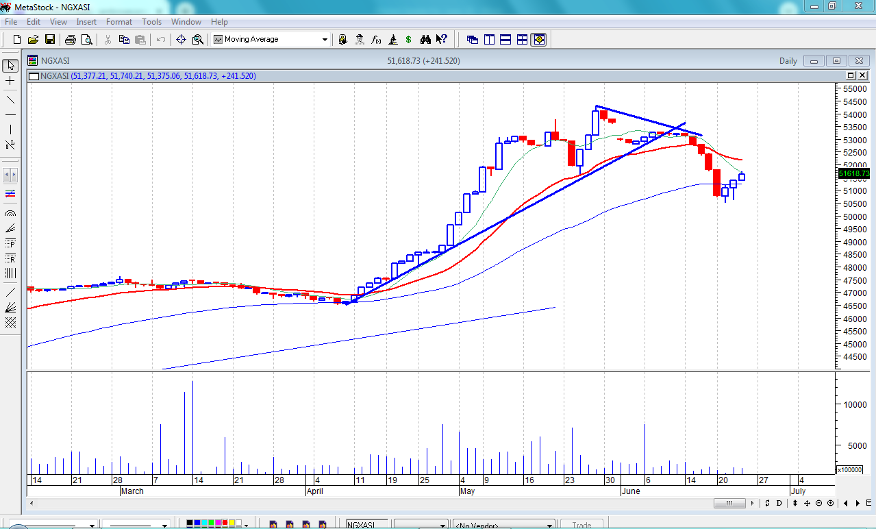Image resolution: width=876 pixels, height=529 pixels.
Task: Click the Print icon in toolbar
Action: [x=71, y=40]
